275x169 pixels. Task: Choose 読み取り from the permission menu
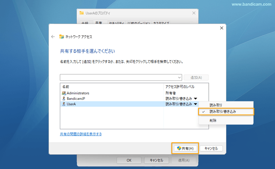[226, 105]
